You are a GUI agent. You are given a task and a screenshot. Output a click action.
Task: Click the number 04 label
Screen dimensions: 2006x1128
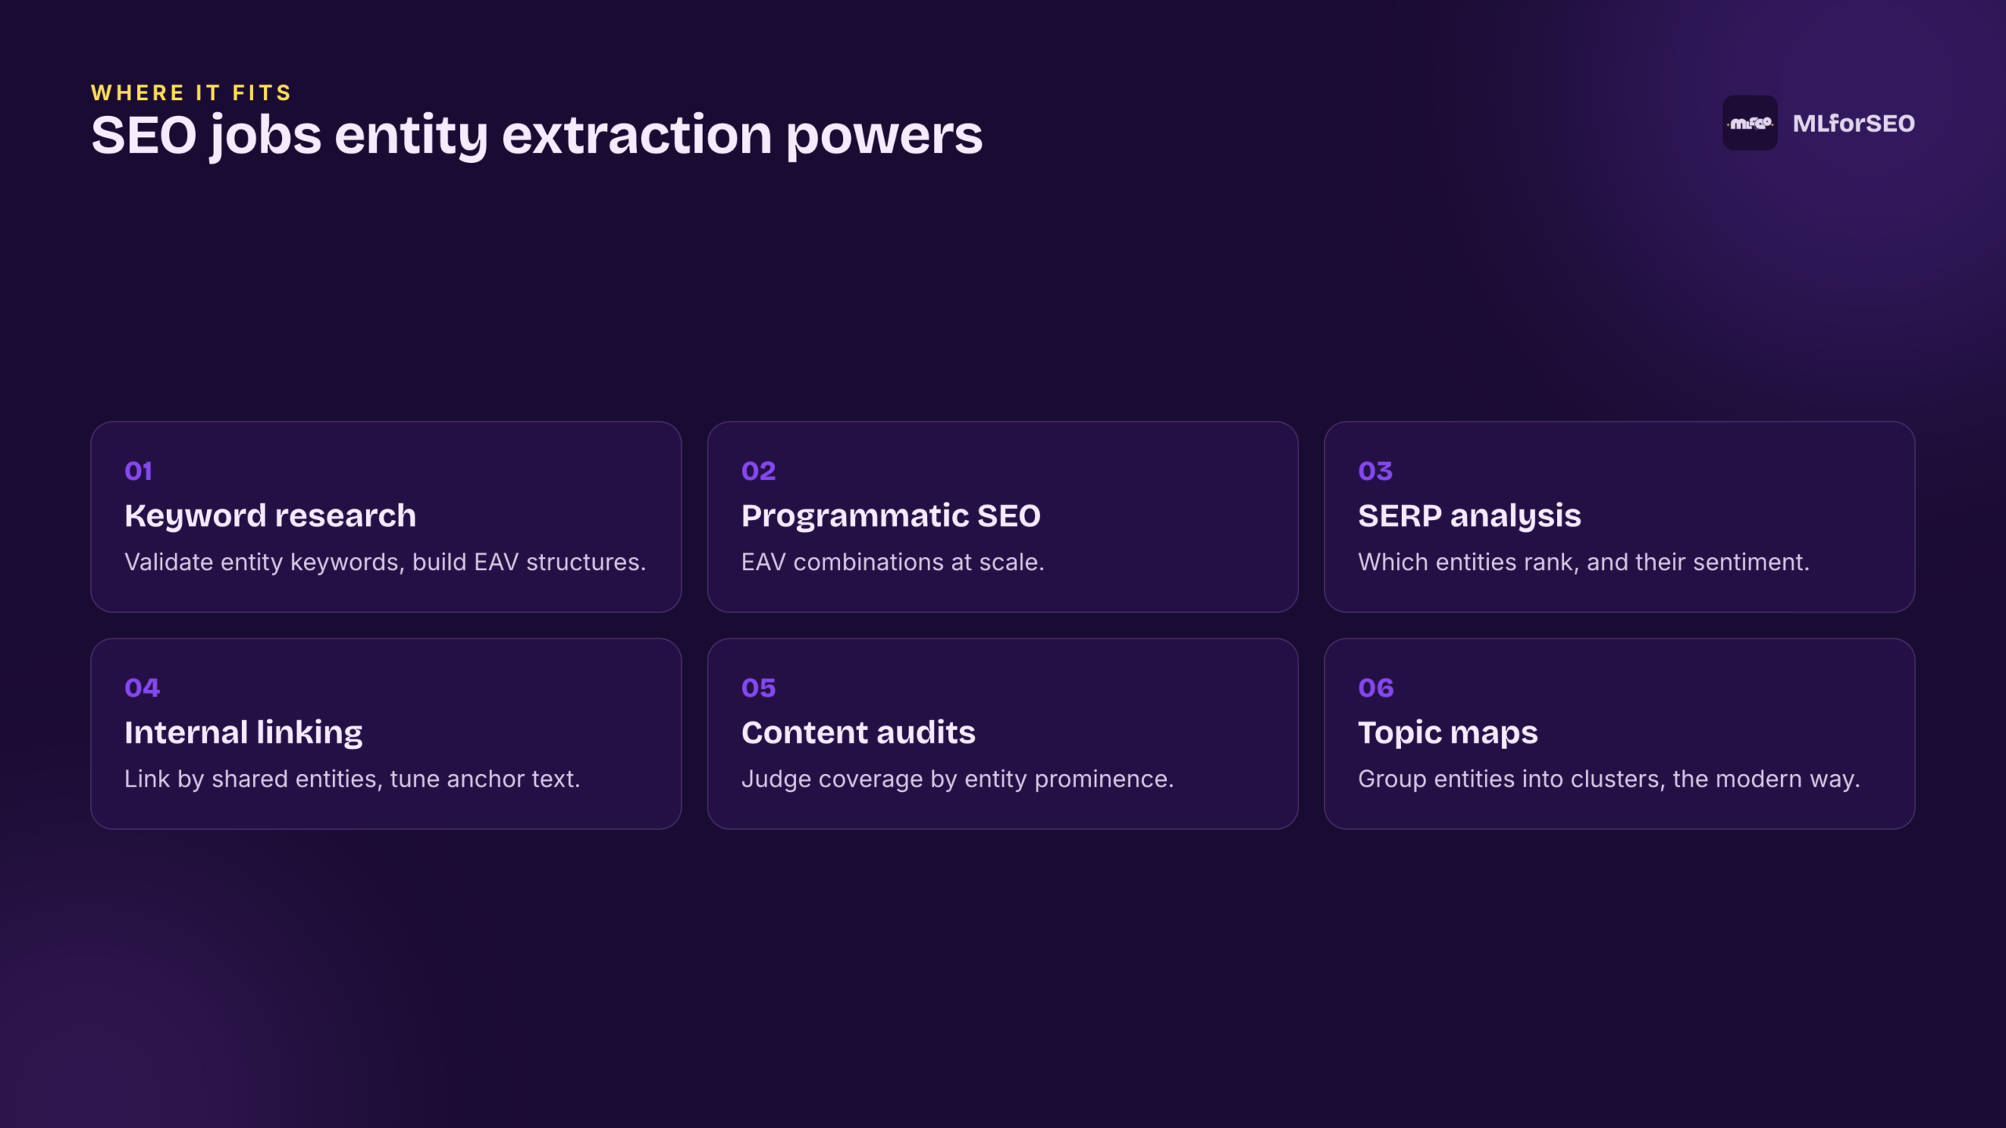pos(142,689)
